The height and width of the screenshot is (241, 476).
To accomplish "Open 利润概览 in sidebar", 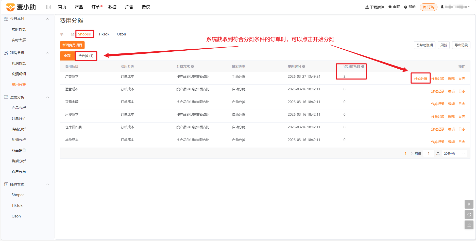I will click(19, 63).
